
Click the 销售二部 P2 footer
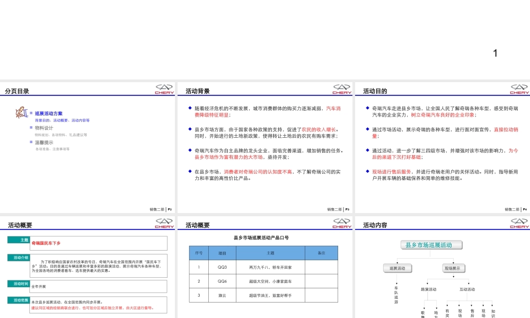point(161,209)
